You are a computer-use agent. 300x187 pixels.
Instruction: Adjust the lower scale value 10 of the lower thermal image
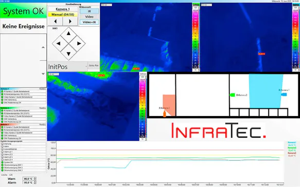click(x=143, y=139)
